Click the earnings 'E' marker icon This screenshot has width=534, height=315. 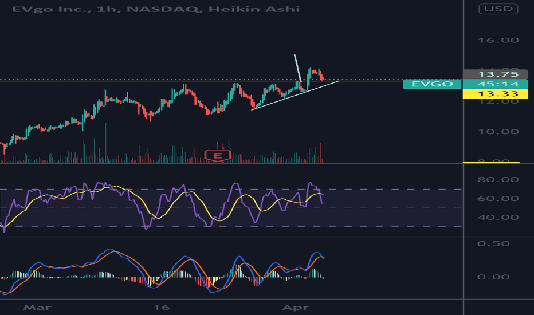point(218,156)
